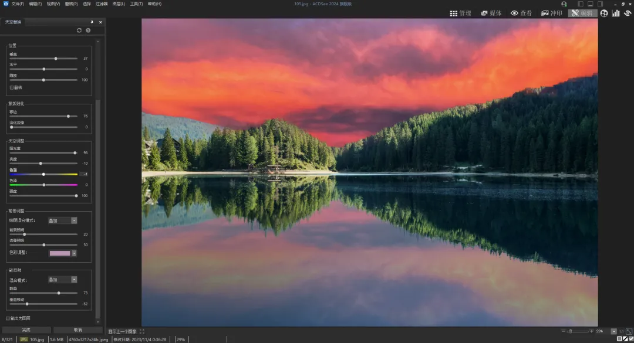Open the 色彩调整 color dropdown arrow

click(x=74, y=253)
